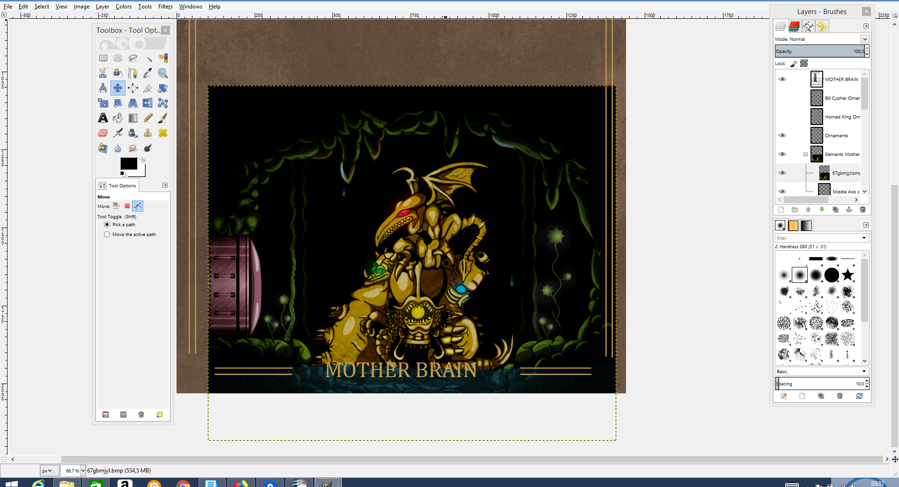Select the Color Picker tool

coord(148,73)
